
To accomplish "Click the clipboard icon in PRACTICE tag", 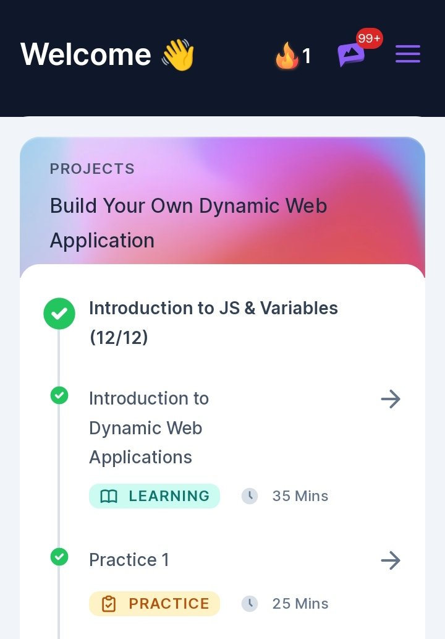I will click(109, 604).
